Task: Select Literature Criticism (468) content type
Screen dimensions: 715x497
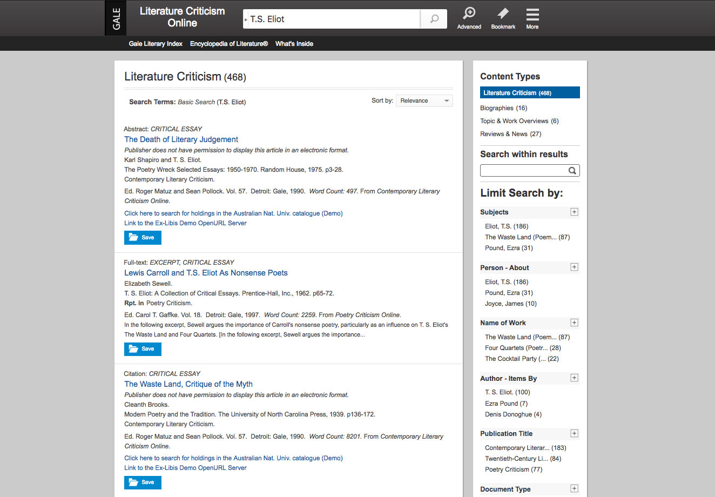Action: click(x=530, y=93)
